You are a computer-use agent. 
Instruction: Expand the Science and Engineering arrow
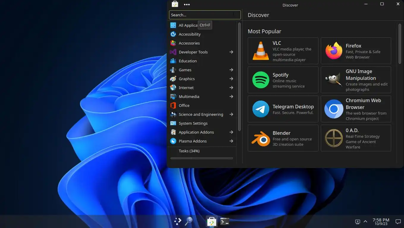coord(231,114)
